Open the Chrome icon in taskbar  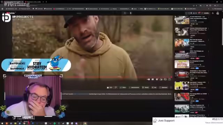(24, 124)
